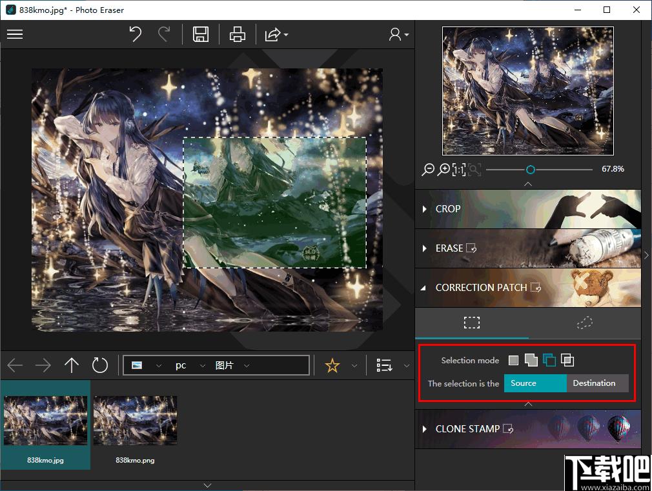Screen dimensions: 652x491
Task: Navigate back in the file browser
Action: click(x=15, y=365)
